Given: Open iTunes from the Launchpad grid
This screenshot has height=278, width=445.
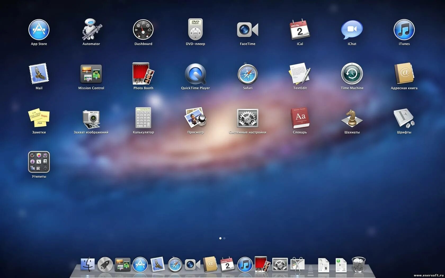Looking at the screenshot, I should (x=404, y=30).
